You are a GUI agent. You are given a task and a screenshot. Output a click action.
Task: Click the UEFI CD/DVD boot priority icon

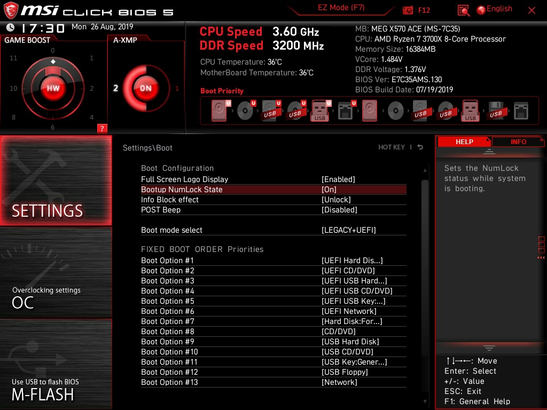pyautogui.click(x=246, y=111)
